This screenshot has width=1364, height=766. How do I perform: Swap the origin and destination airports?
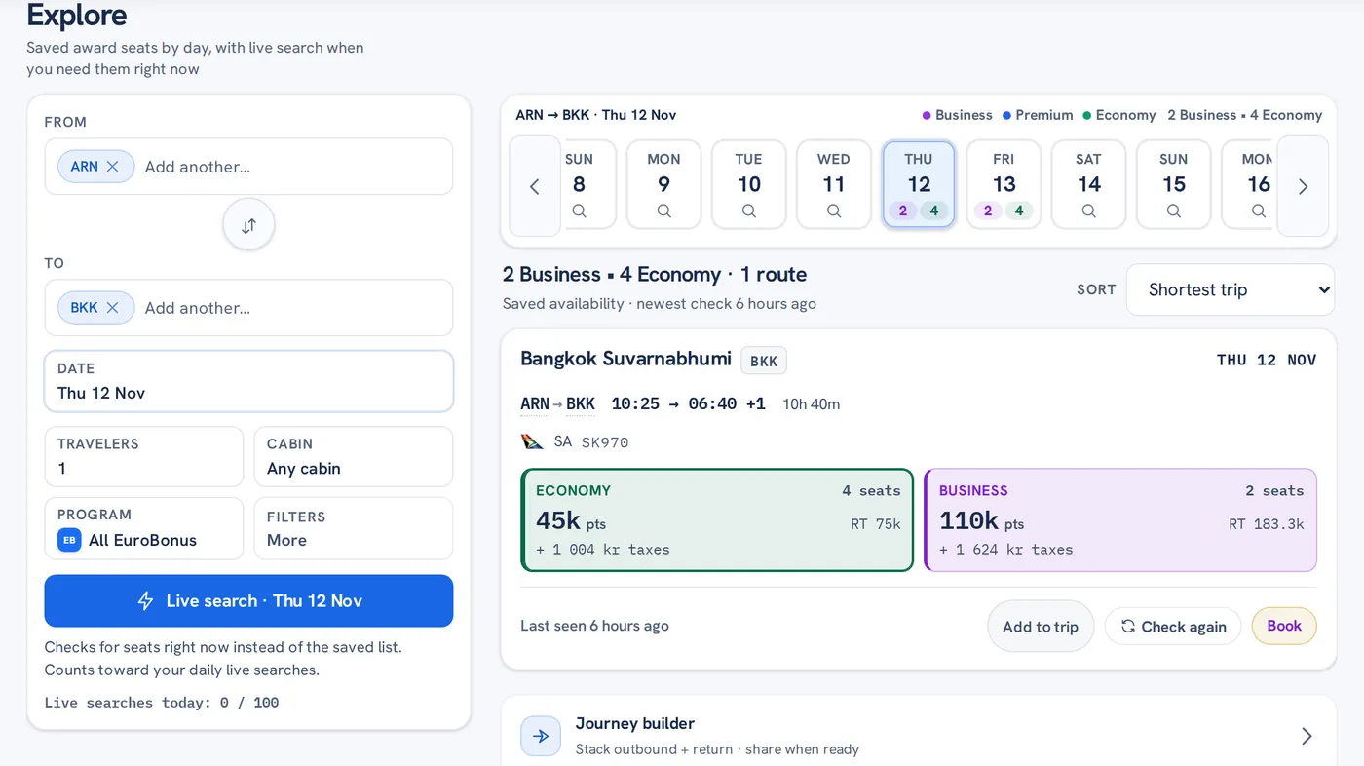pos(248,225)
